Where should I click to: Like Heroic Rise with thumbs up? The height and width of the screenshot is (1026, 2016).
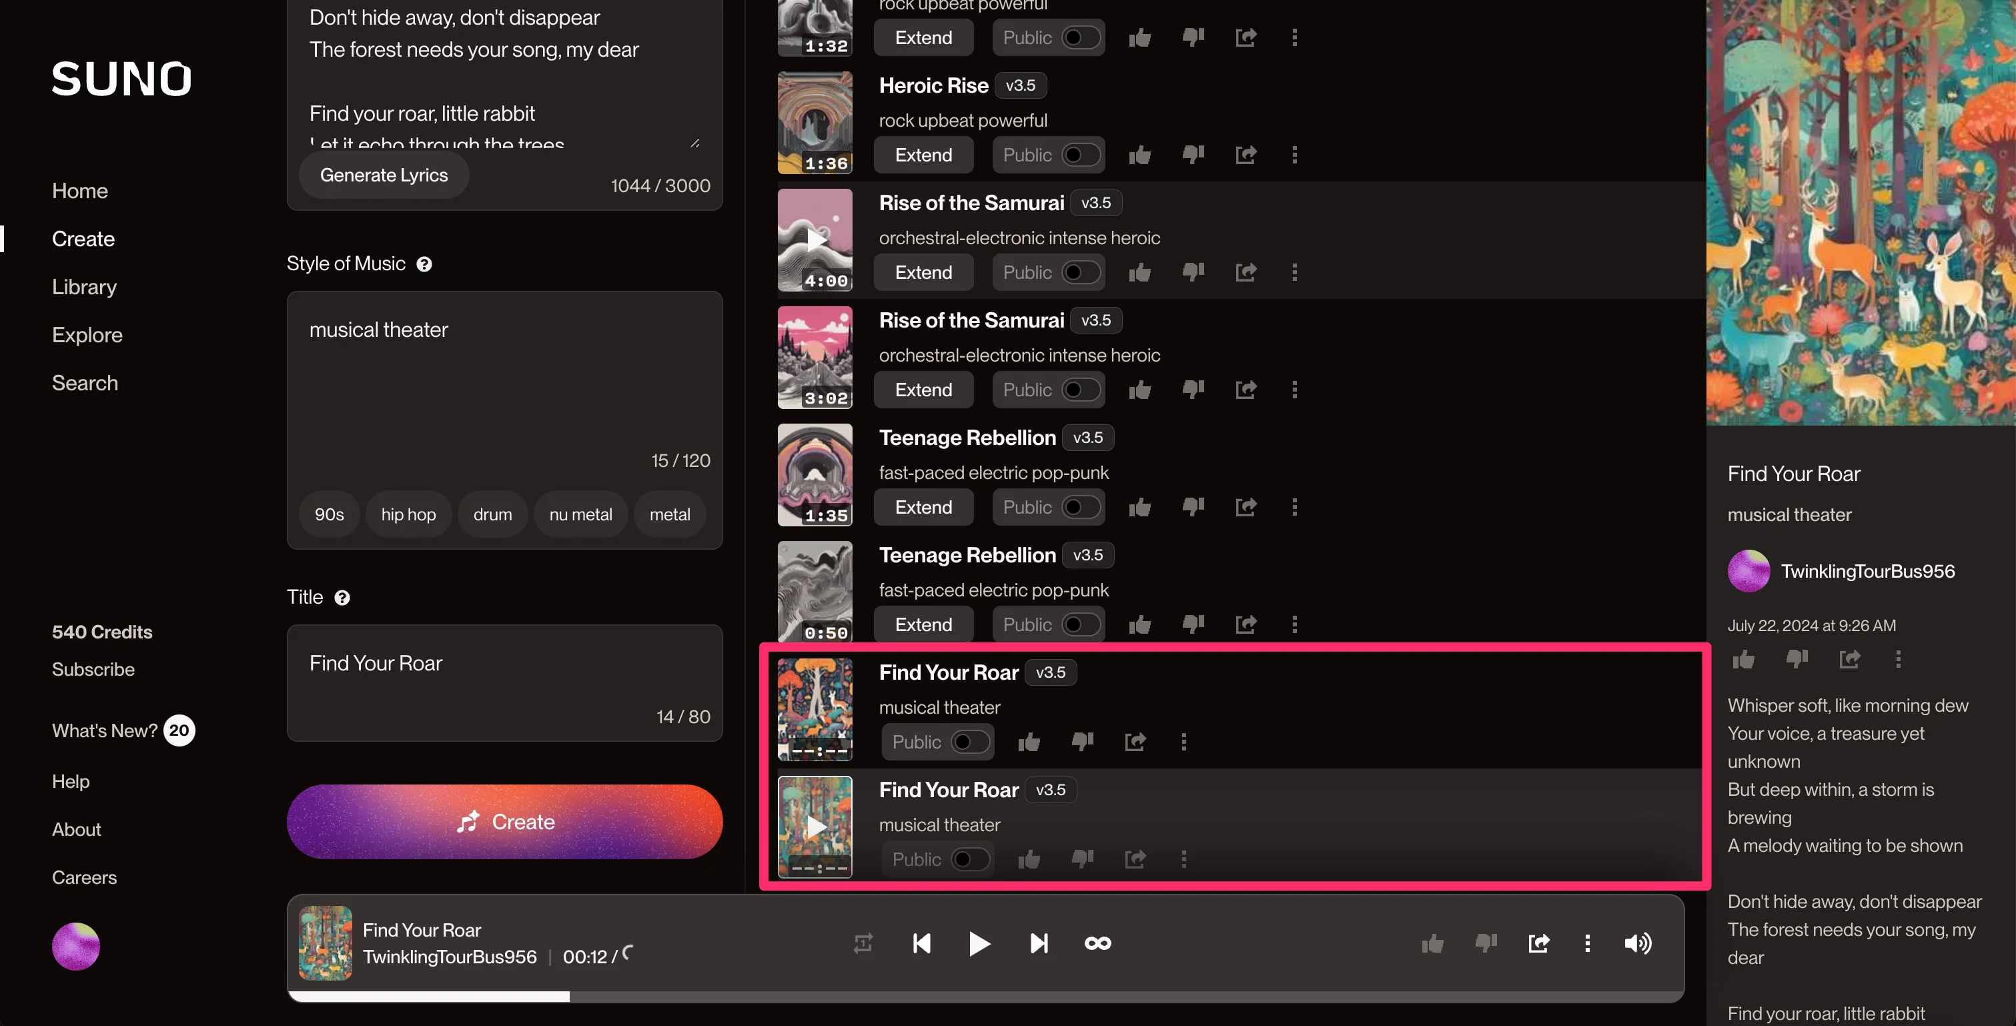[1139, 155]
